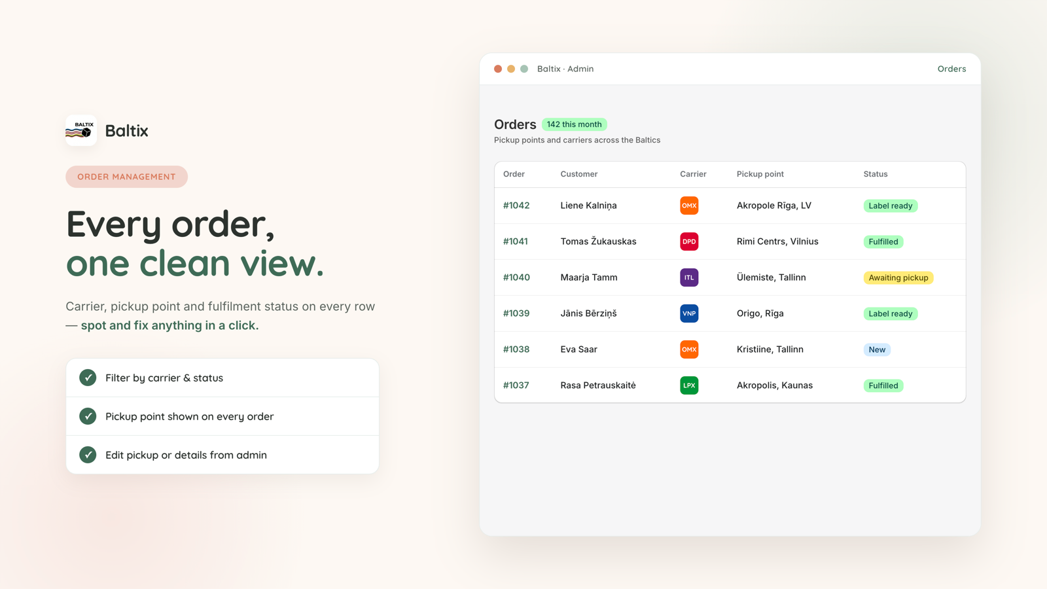Screen dimensions: 1047x589
Task: Click the 142 this month badge
Action: point(575,124)
